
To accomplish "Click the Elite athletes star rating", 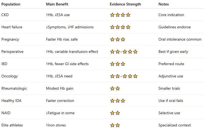I will pos(115,125).
